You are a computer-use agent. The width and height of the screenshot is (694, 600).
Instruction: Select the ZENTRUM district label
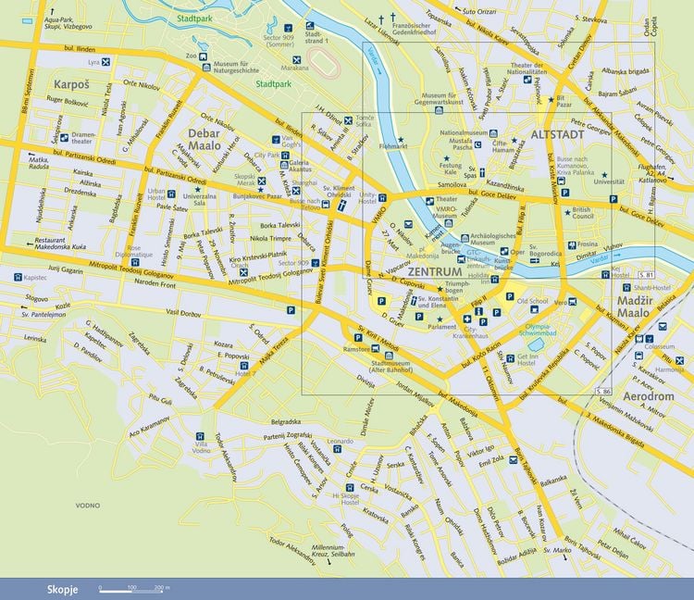(435, 271)
